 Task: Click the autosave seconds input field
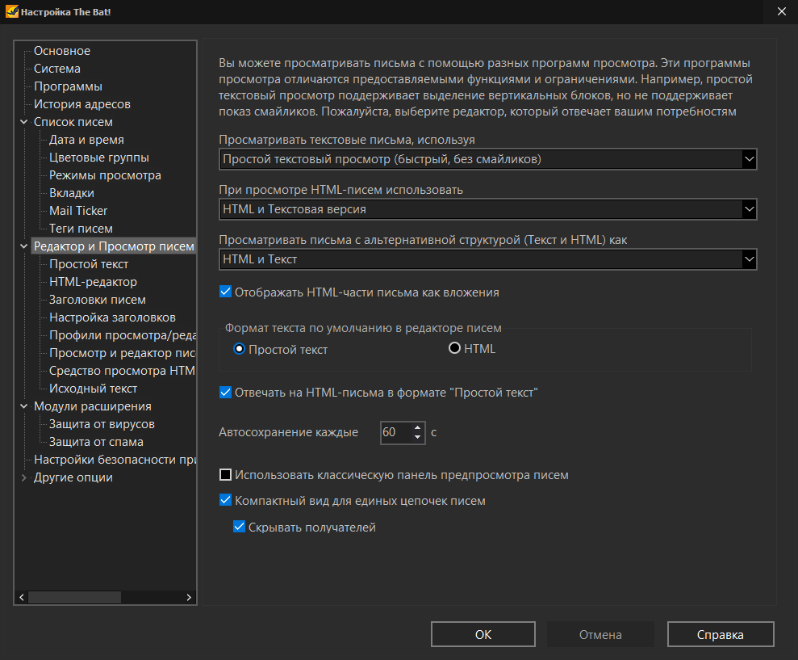(x=395, y=432)
